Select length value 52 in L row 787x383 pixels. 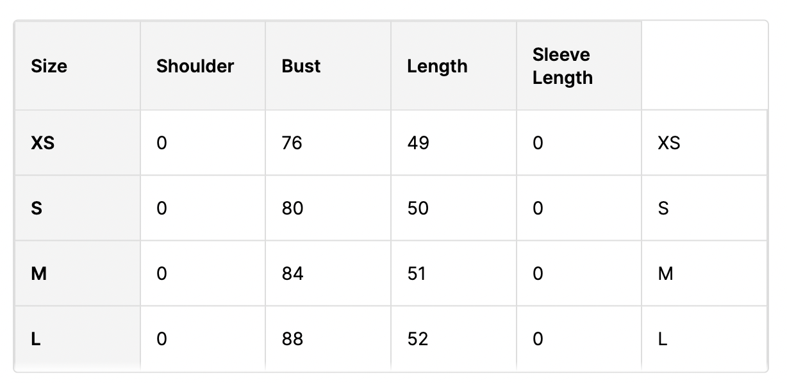(x=418, y=339)
